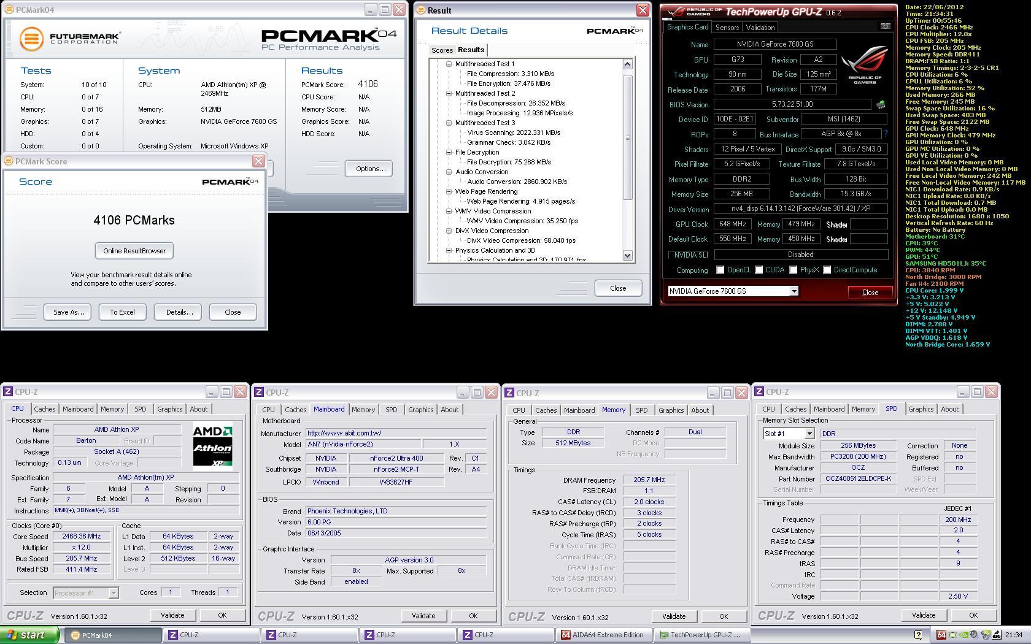
Task: Click Validate in CPU-Z SPD window
Action: [x=923, y=615]
